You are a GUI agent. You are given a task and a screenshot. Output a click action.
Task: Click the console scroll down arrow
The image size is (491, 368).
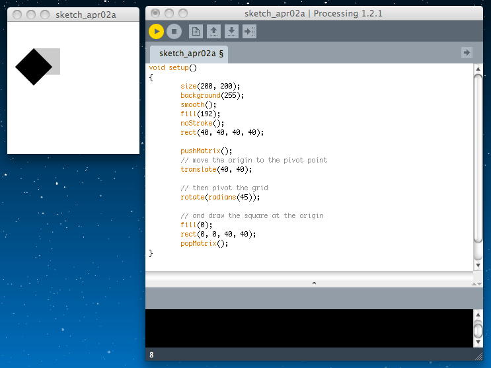[478, 343]
